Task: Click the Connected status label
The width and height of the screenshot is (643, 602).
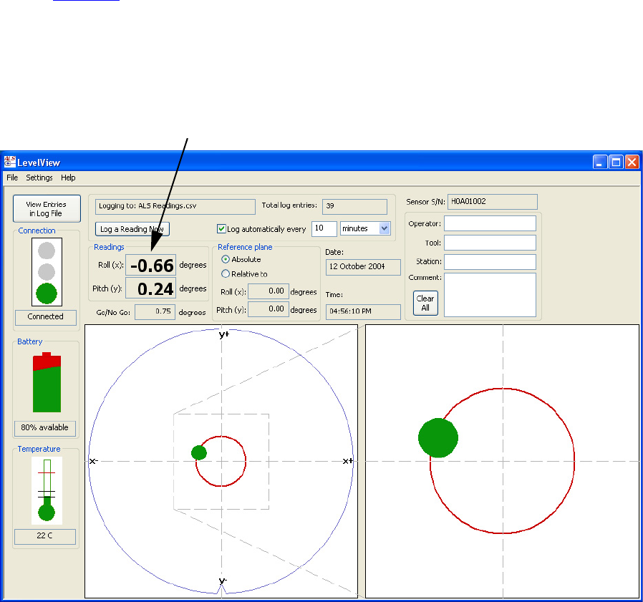Action: (46, 317)
